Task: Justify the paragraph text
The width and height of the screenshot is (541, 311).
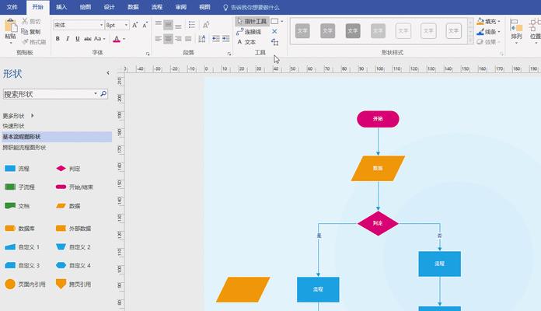Action: 188,39
